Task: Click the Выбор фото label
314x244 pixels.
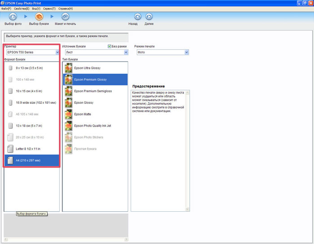Action: [13, 24]
